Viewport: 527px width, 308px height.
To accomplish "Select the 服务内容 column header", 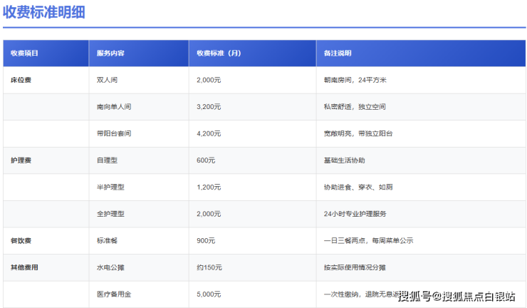I will coord(110,53).
